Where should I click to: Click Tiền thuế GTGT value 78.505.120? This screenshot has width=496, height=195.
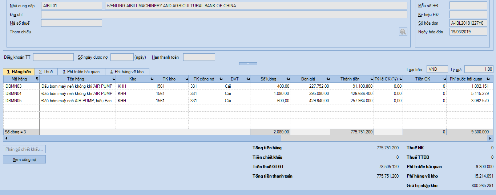pyautogui.click(x=389, y=167)
